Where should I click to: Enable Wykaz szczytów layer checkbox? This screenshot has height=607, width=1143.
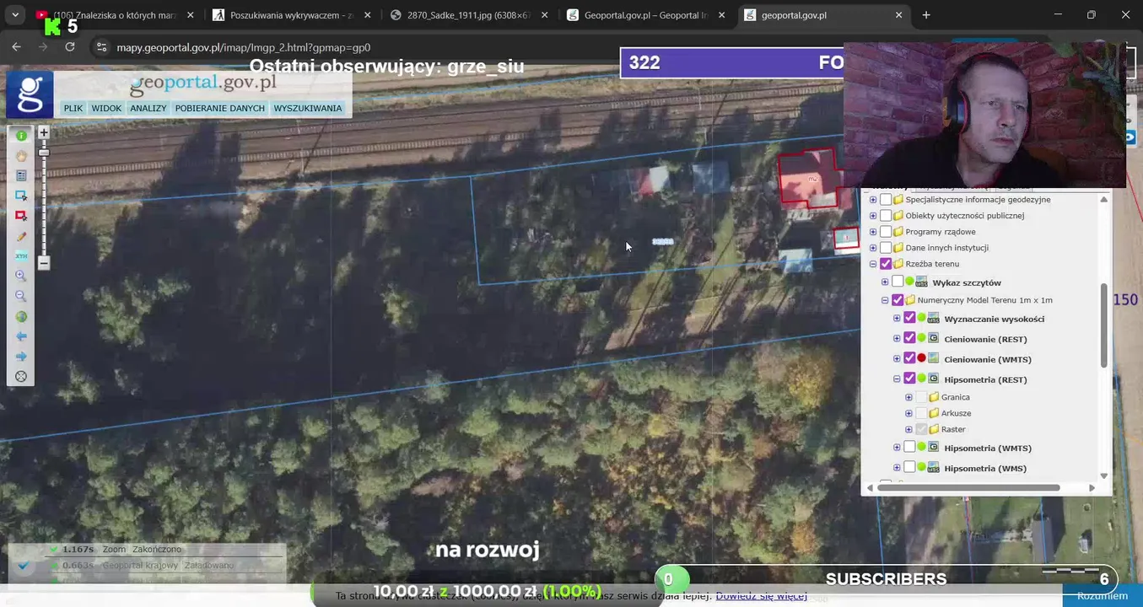(x=898, y=282)
